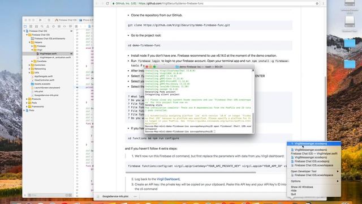This screenshot has width=362, height=204.
Task: Select GoogleService-Info.plist in the project navigator
Action: [46, 95]
